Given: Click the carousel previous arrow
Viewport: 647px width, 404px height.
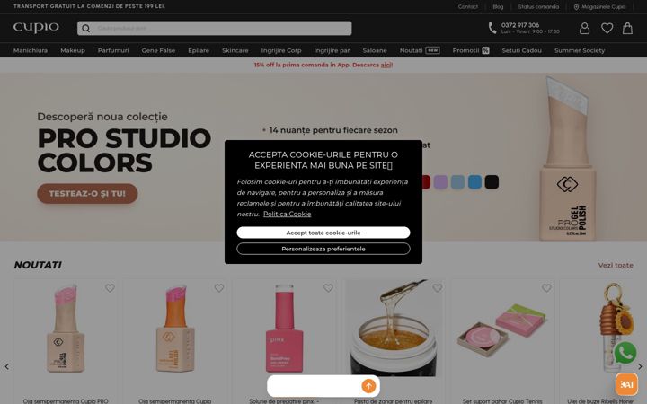Looking at the screenshot, I should click(x=6, y=366).
